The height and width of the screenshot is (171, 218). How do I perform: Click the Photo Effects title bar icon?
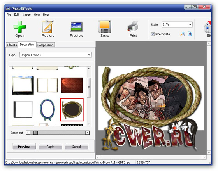pyautogui.click(x=8, y=9)
